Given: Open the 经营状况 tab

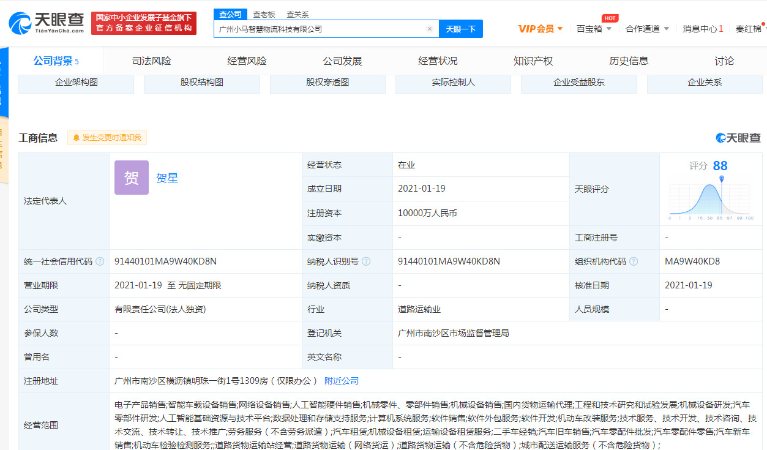Looking at the screenshot, I should tap(438, 61).
